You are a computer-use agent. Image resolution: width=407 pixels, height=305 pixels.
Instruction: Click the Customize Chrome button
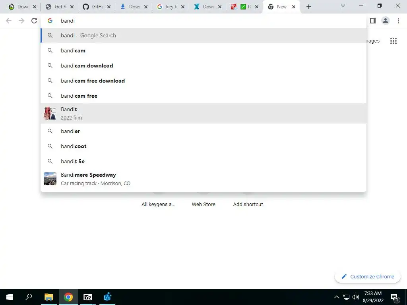(x=368, y=277)
